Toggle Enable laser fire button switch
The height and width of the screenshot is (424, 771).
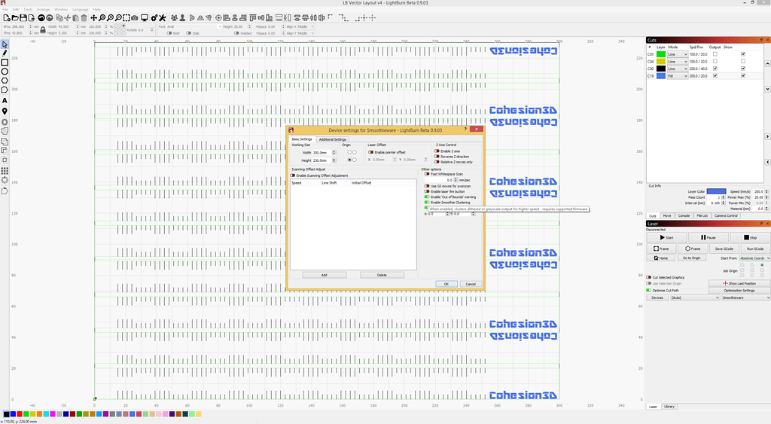427,192
